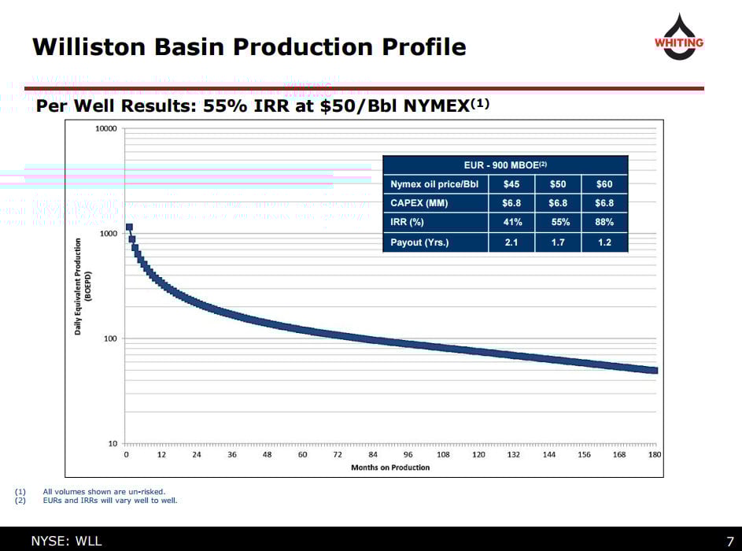Click the 55% IRR value cell
The height and width of the screenshot is (551, 742).
tap(558, 223)
